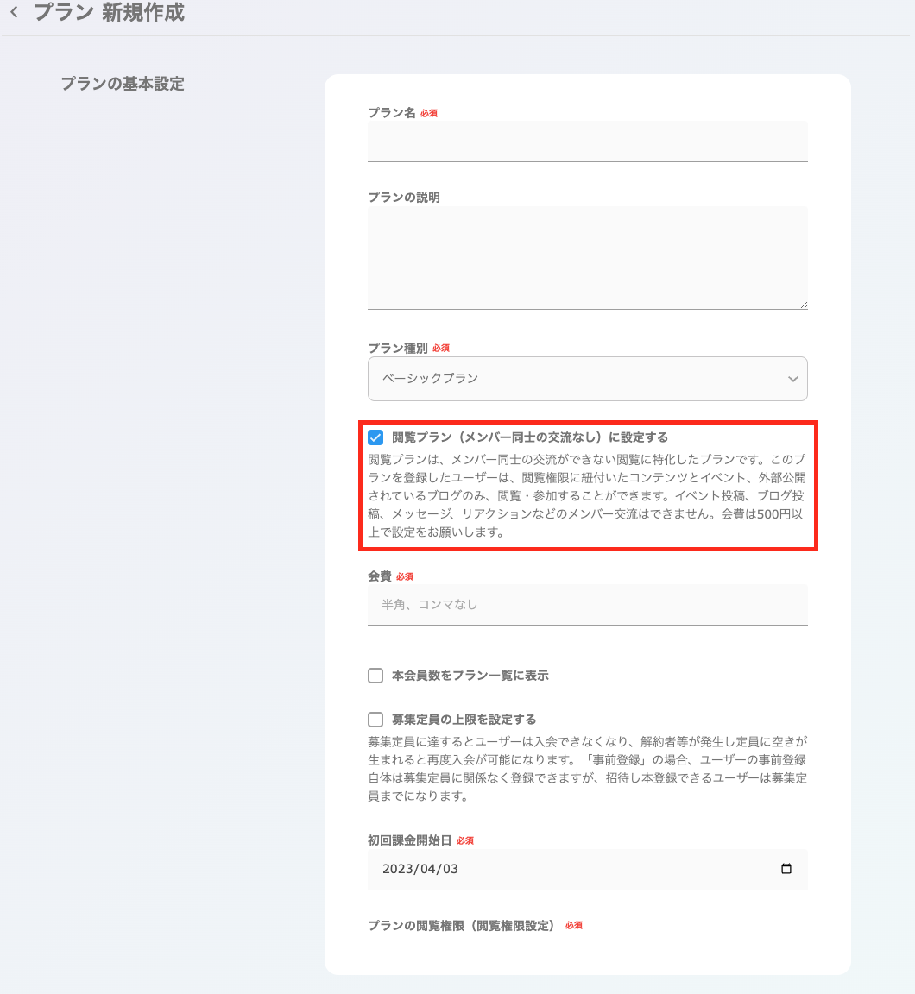The height and width of the screenshot is (994, 915).
Task: Select the day 03 in 初回課金開始日
Action: [448, 869]
